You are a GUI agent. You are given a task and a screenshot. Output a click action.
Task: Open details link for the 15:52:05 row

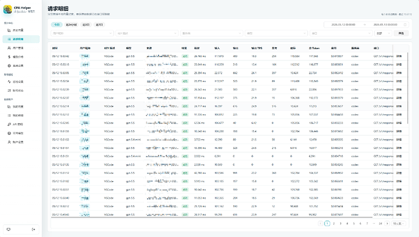[x=399, y=123]
